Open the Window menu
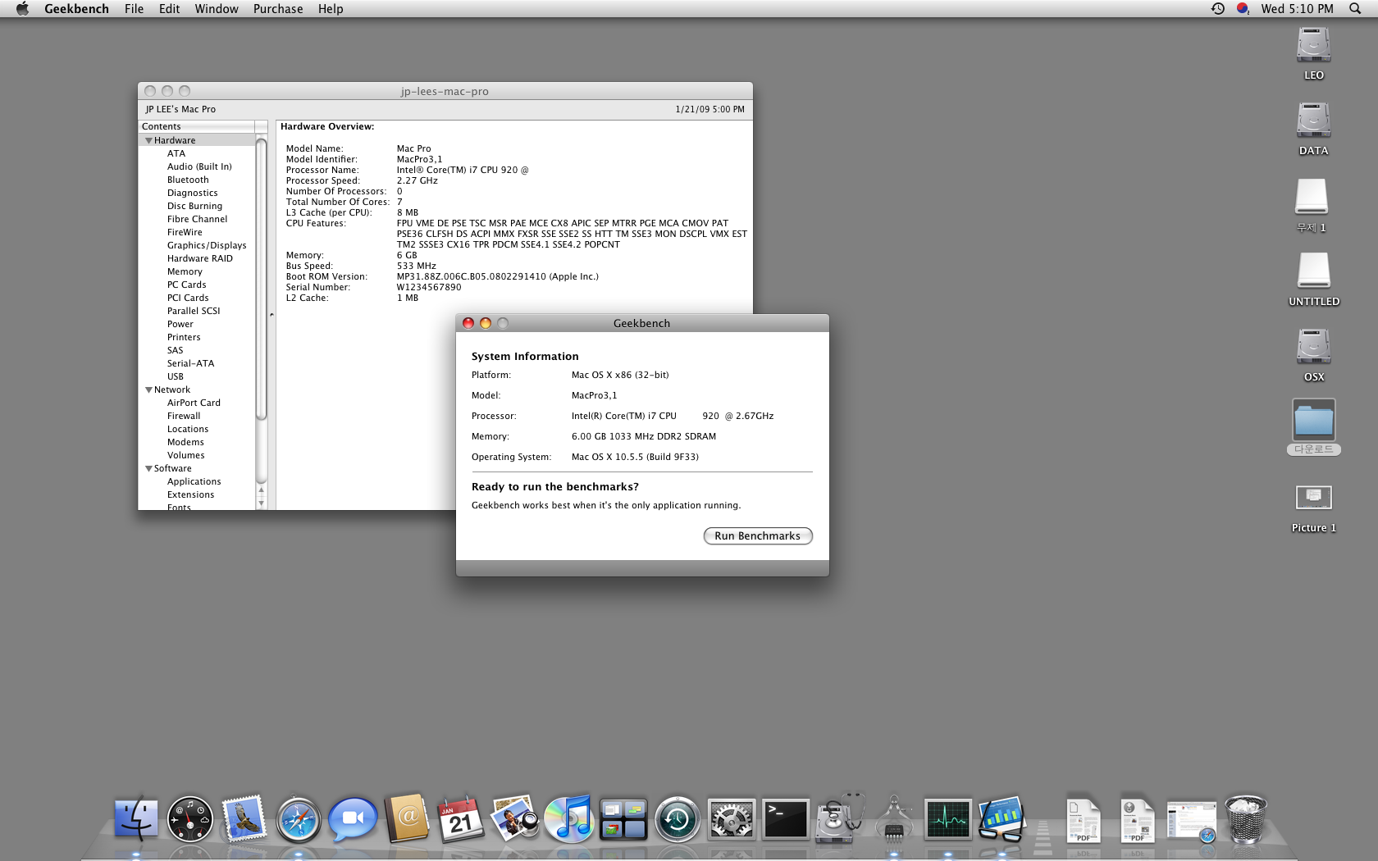The image size is (1378, 861). click(x=217, y=8)
